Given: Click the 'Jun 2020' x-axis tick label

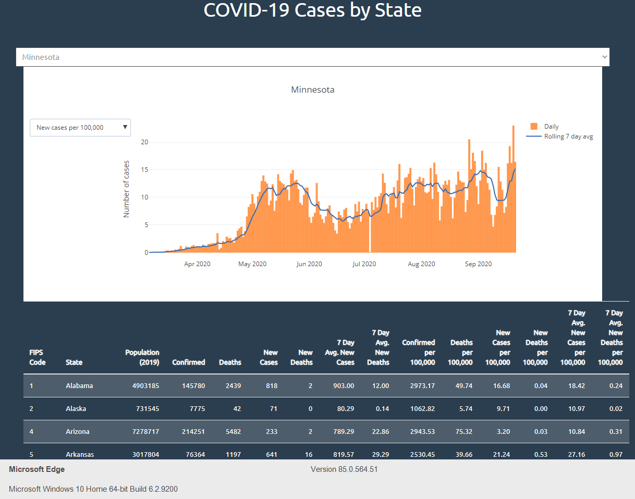Looking at the screenshot, I should click(309, 264).
